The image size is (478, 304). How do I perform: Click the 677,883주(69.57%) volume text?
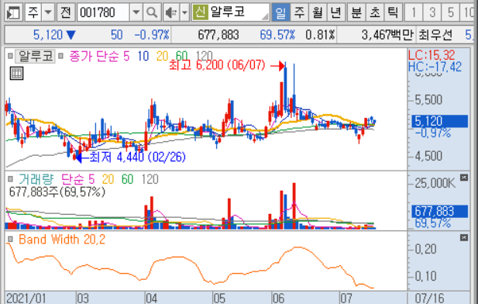[x=57, y=192]
